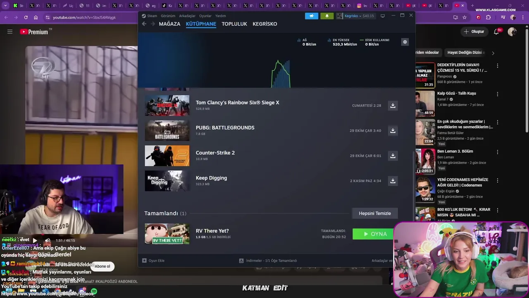Open Kalp Gözü - Talih Kuşu video
Image resolution: width=529 pixels, height=298 pixels.
click(457, 94)
